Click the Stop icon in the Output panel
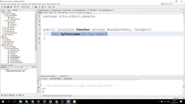 point(38,90)
